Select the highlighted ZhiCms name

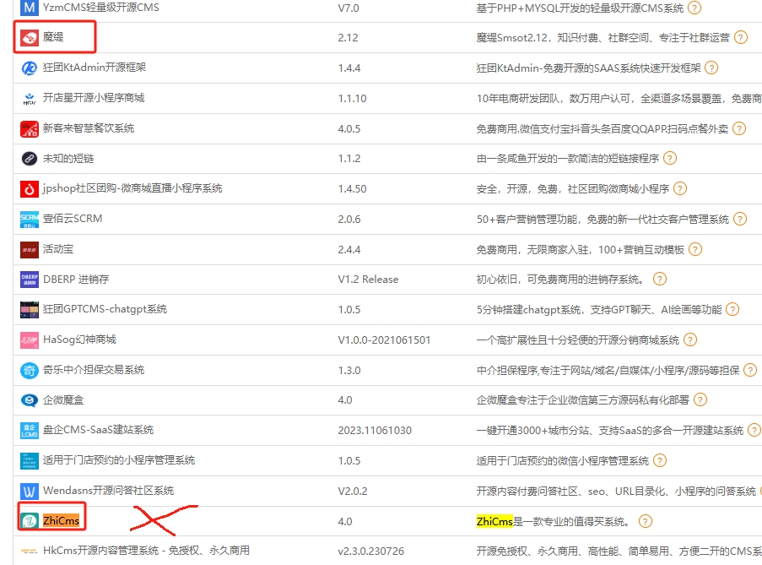62,521
